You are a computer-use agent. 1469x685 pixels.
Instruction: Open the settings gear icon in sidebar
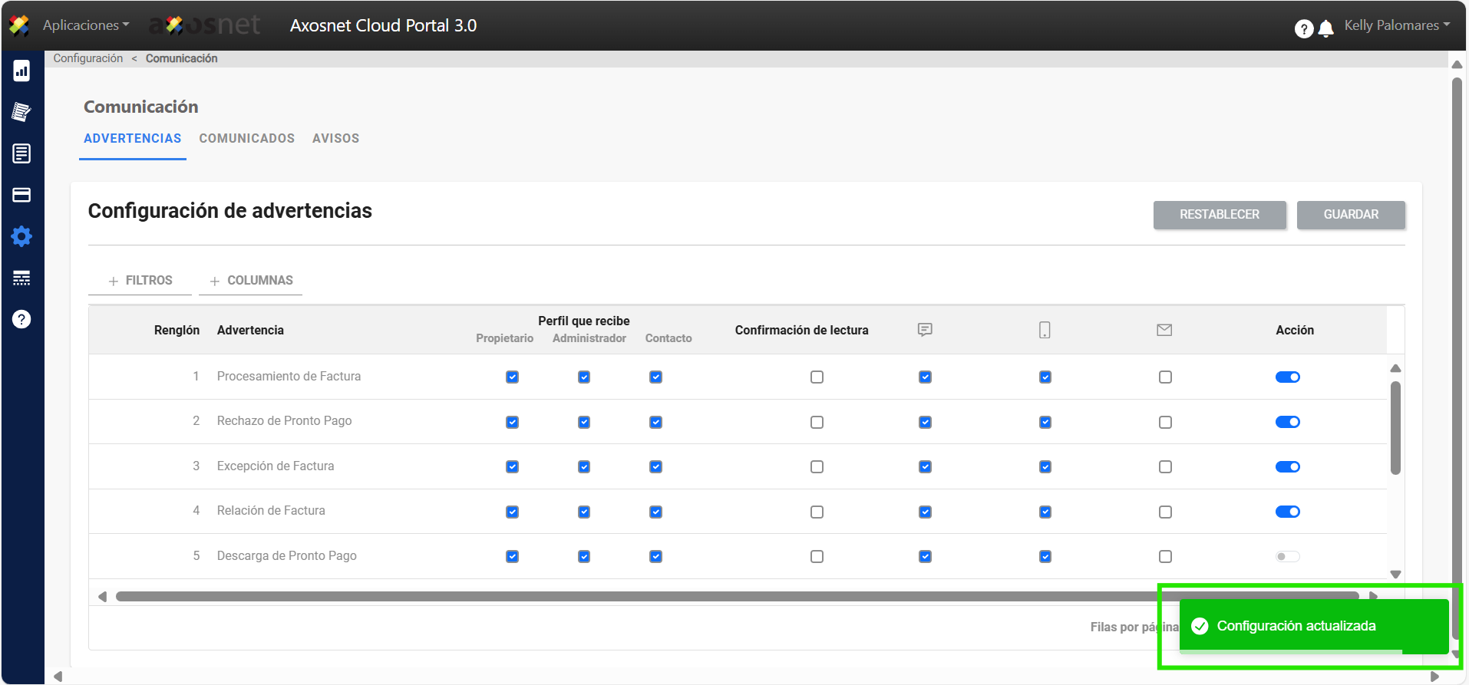pos(21,236)
